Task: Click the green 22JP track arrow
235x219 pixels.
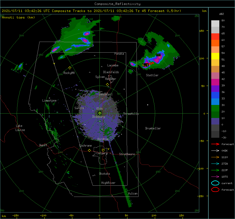Action: (x=215, y=170)
